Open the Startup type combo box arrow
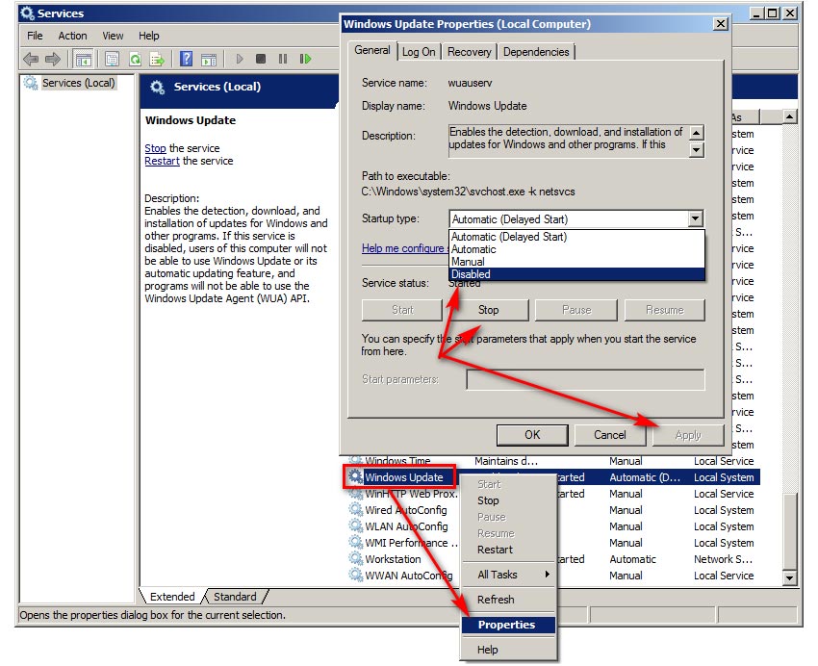The image size is (818, 666). coord(695,218)
